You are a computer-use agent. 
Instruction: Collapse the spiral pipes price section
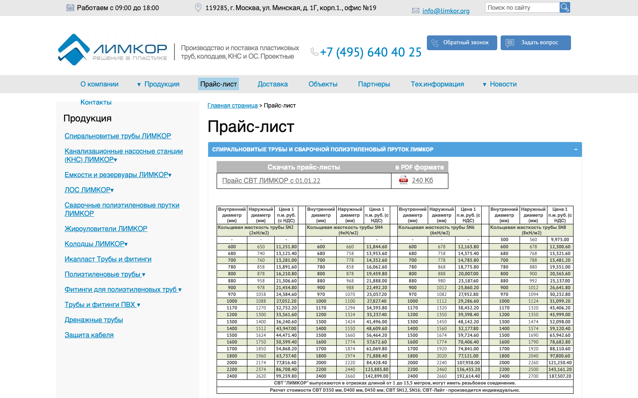576,150
